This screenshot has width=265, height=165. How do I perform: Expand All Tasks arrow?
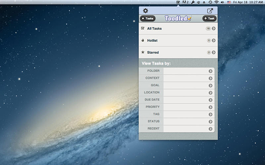214,29
